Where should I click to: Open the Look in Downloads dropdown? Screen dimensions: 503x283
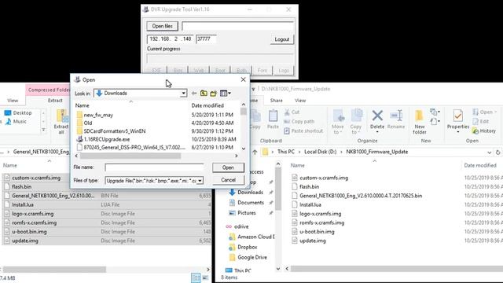pos(183,94)
